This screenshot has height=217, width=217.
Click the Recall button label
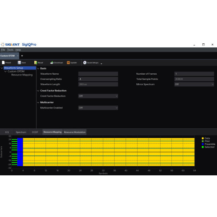click(40, 62)
